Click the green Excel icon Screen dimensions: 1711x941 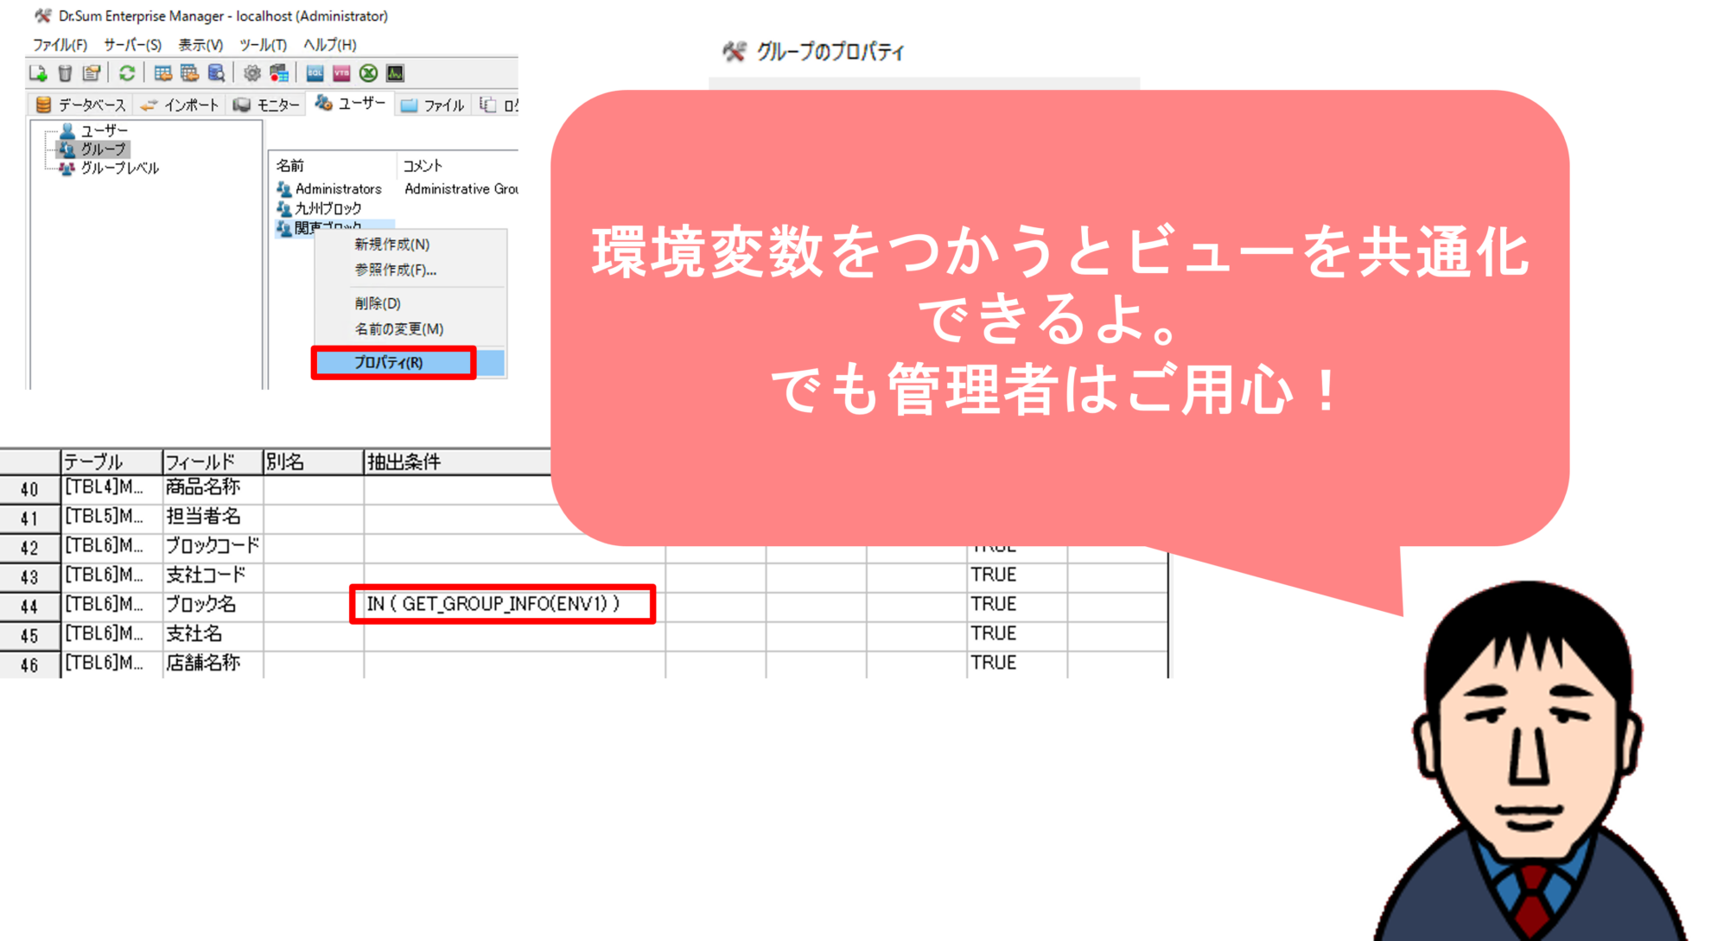[x=368, y=73]
